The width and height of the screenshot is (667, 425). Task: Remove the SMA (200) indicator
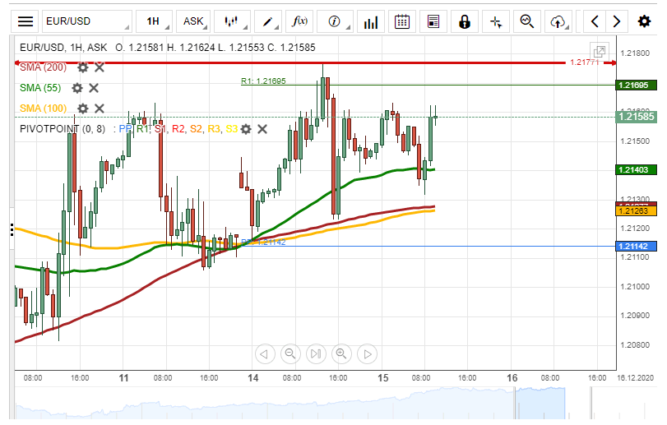point(100,67)
